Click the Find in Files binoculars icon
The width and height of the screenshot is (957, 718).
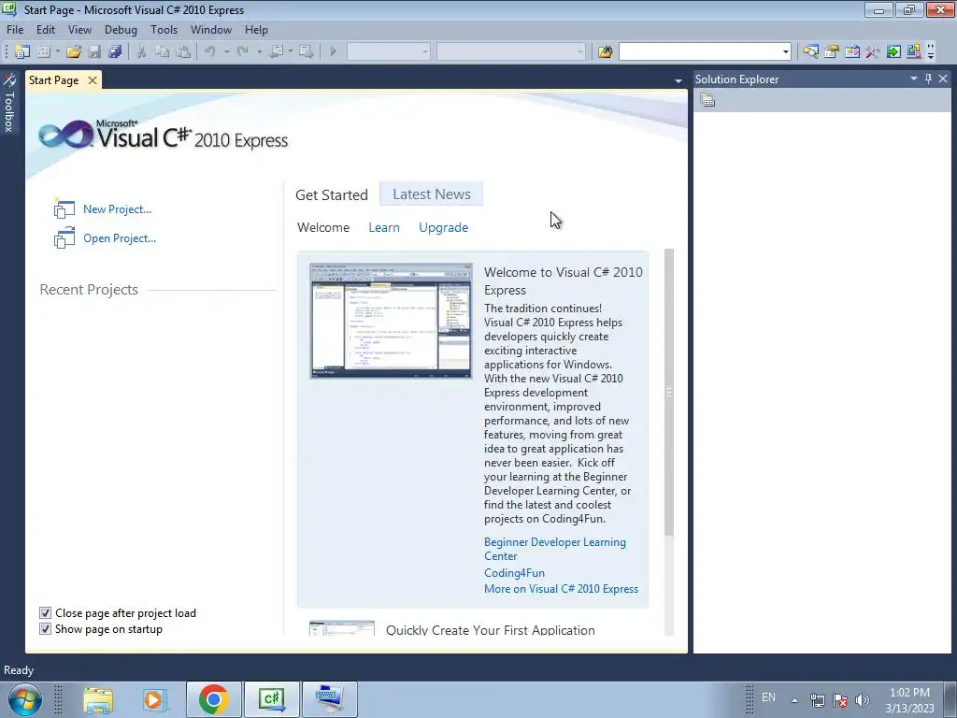point(605,52)
